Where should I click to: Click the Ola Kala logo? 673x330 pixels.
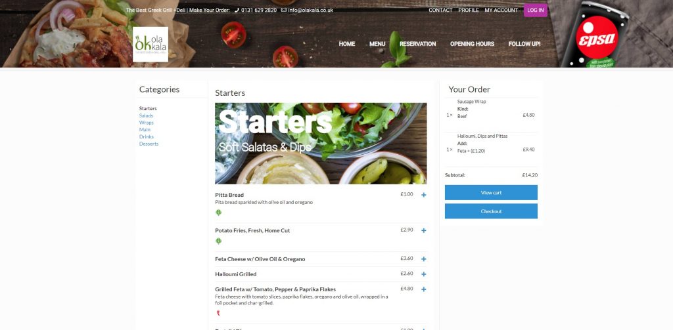click(151, 45)
